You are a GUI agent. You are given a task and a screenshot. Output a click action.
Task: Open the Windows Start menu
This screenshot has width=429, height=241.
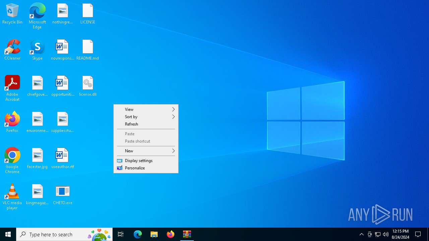(x=8, y=234)
